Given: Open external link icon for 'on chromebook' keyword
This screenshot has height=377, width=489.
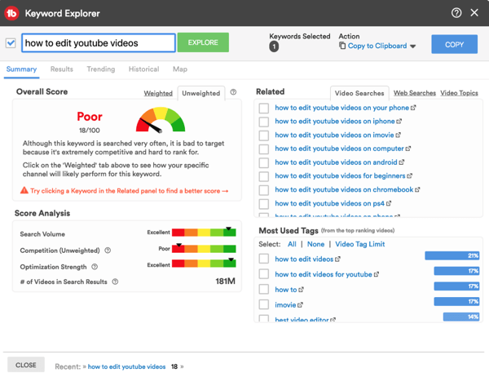Looking at the screenshot, I should (417, 189).
